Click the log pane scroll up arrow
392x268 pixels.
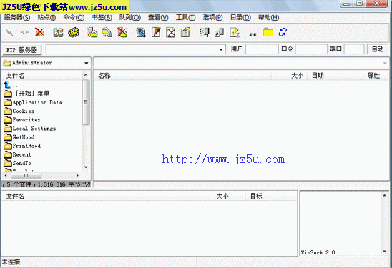coord(385,195)
